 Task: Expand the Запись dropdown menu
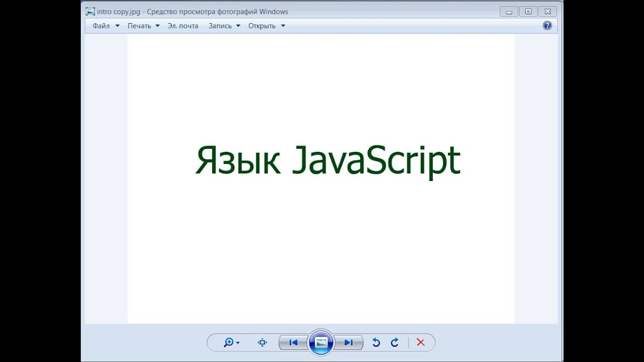point(224,26)
